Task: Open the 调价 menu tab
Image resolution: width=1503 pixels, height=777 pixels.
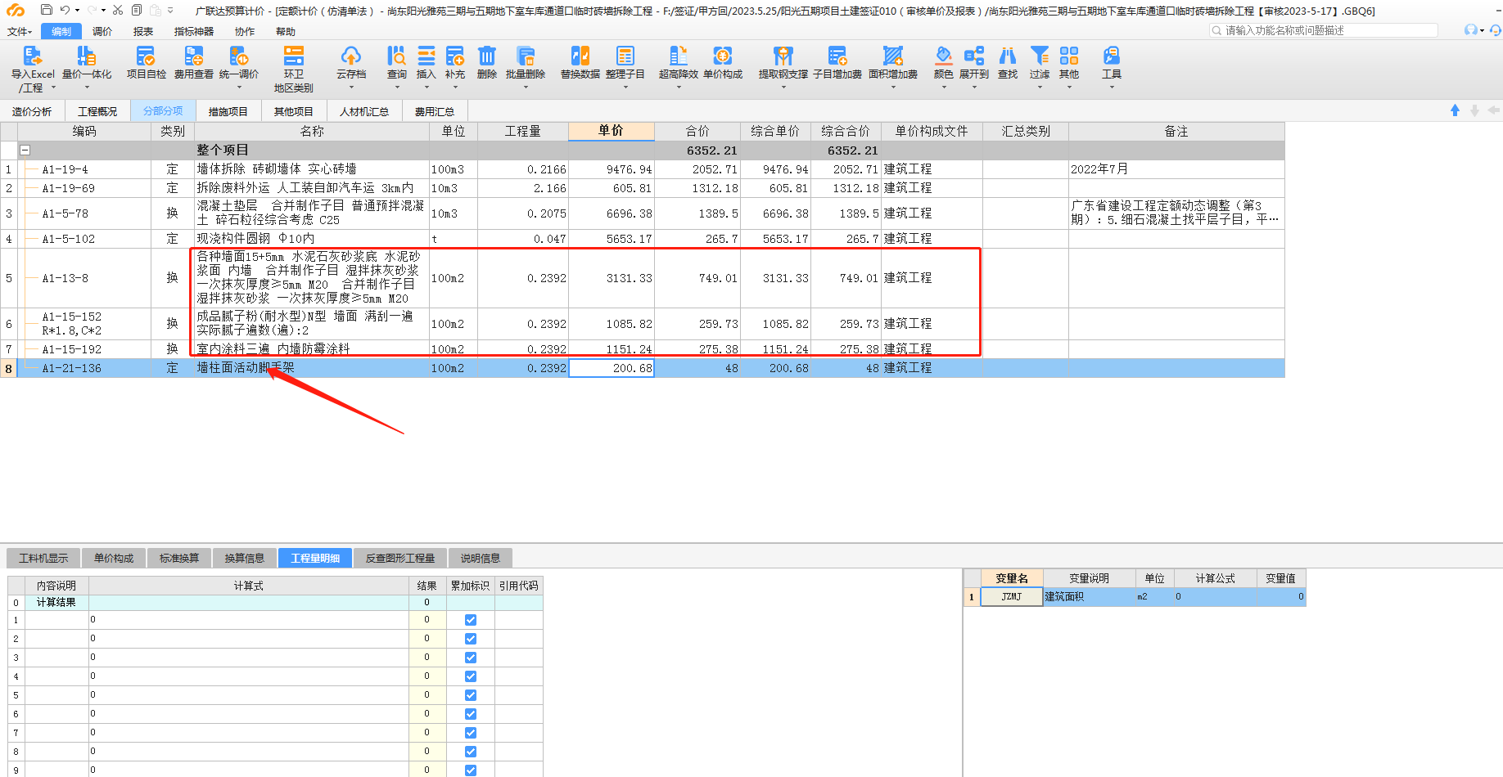Action: coord(102,31)
